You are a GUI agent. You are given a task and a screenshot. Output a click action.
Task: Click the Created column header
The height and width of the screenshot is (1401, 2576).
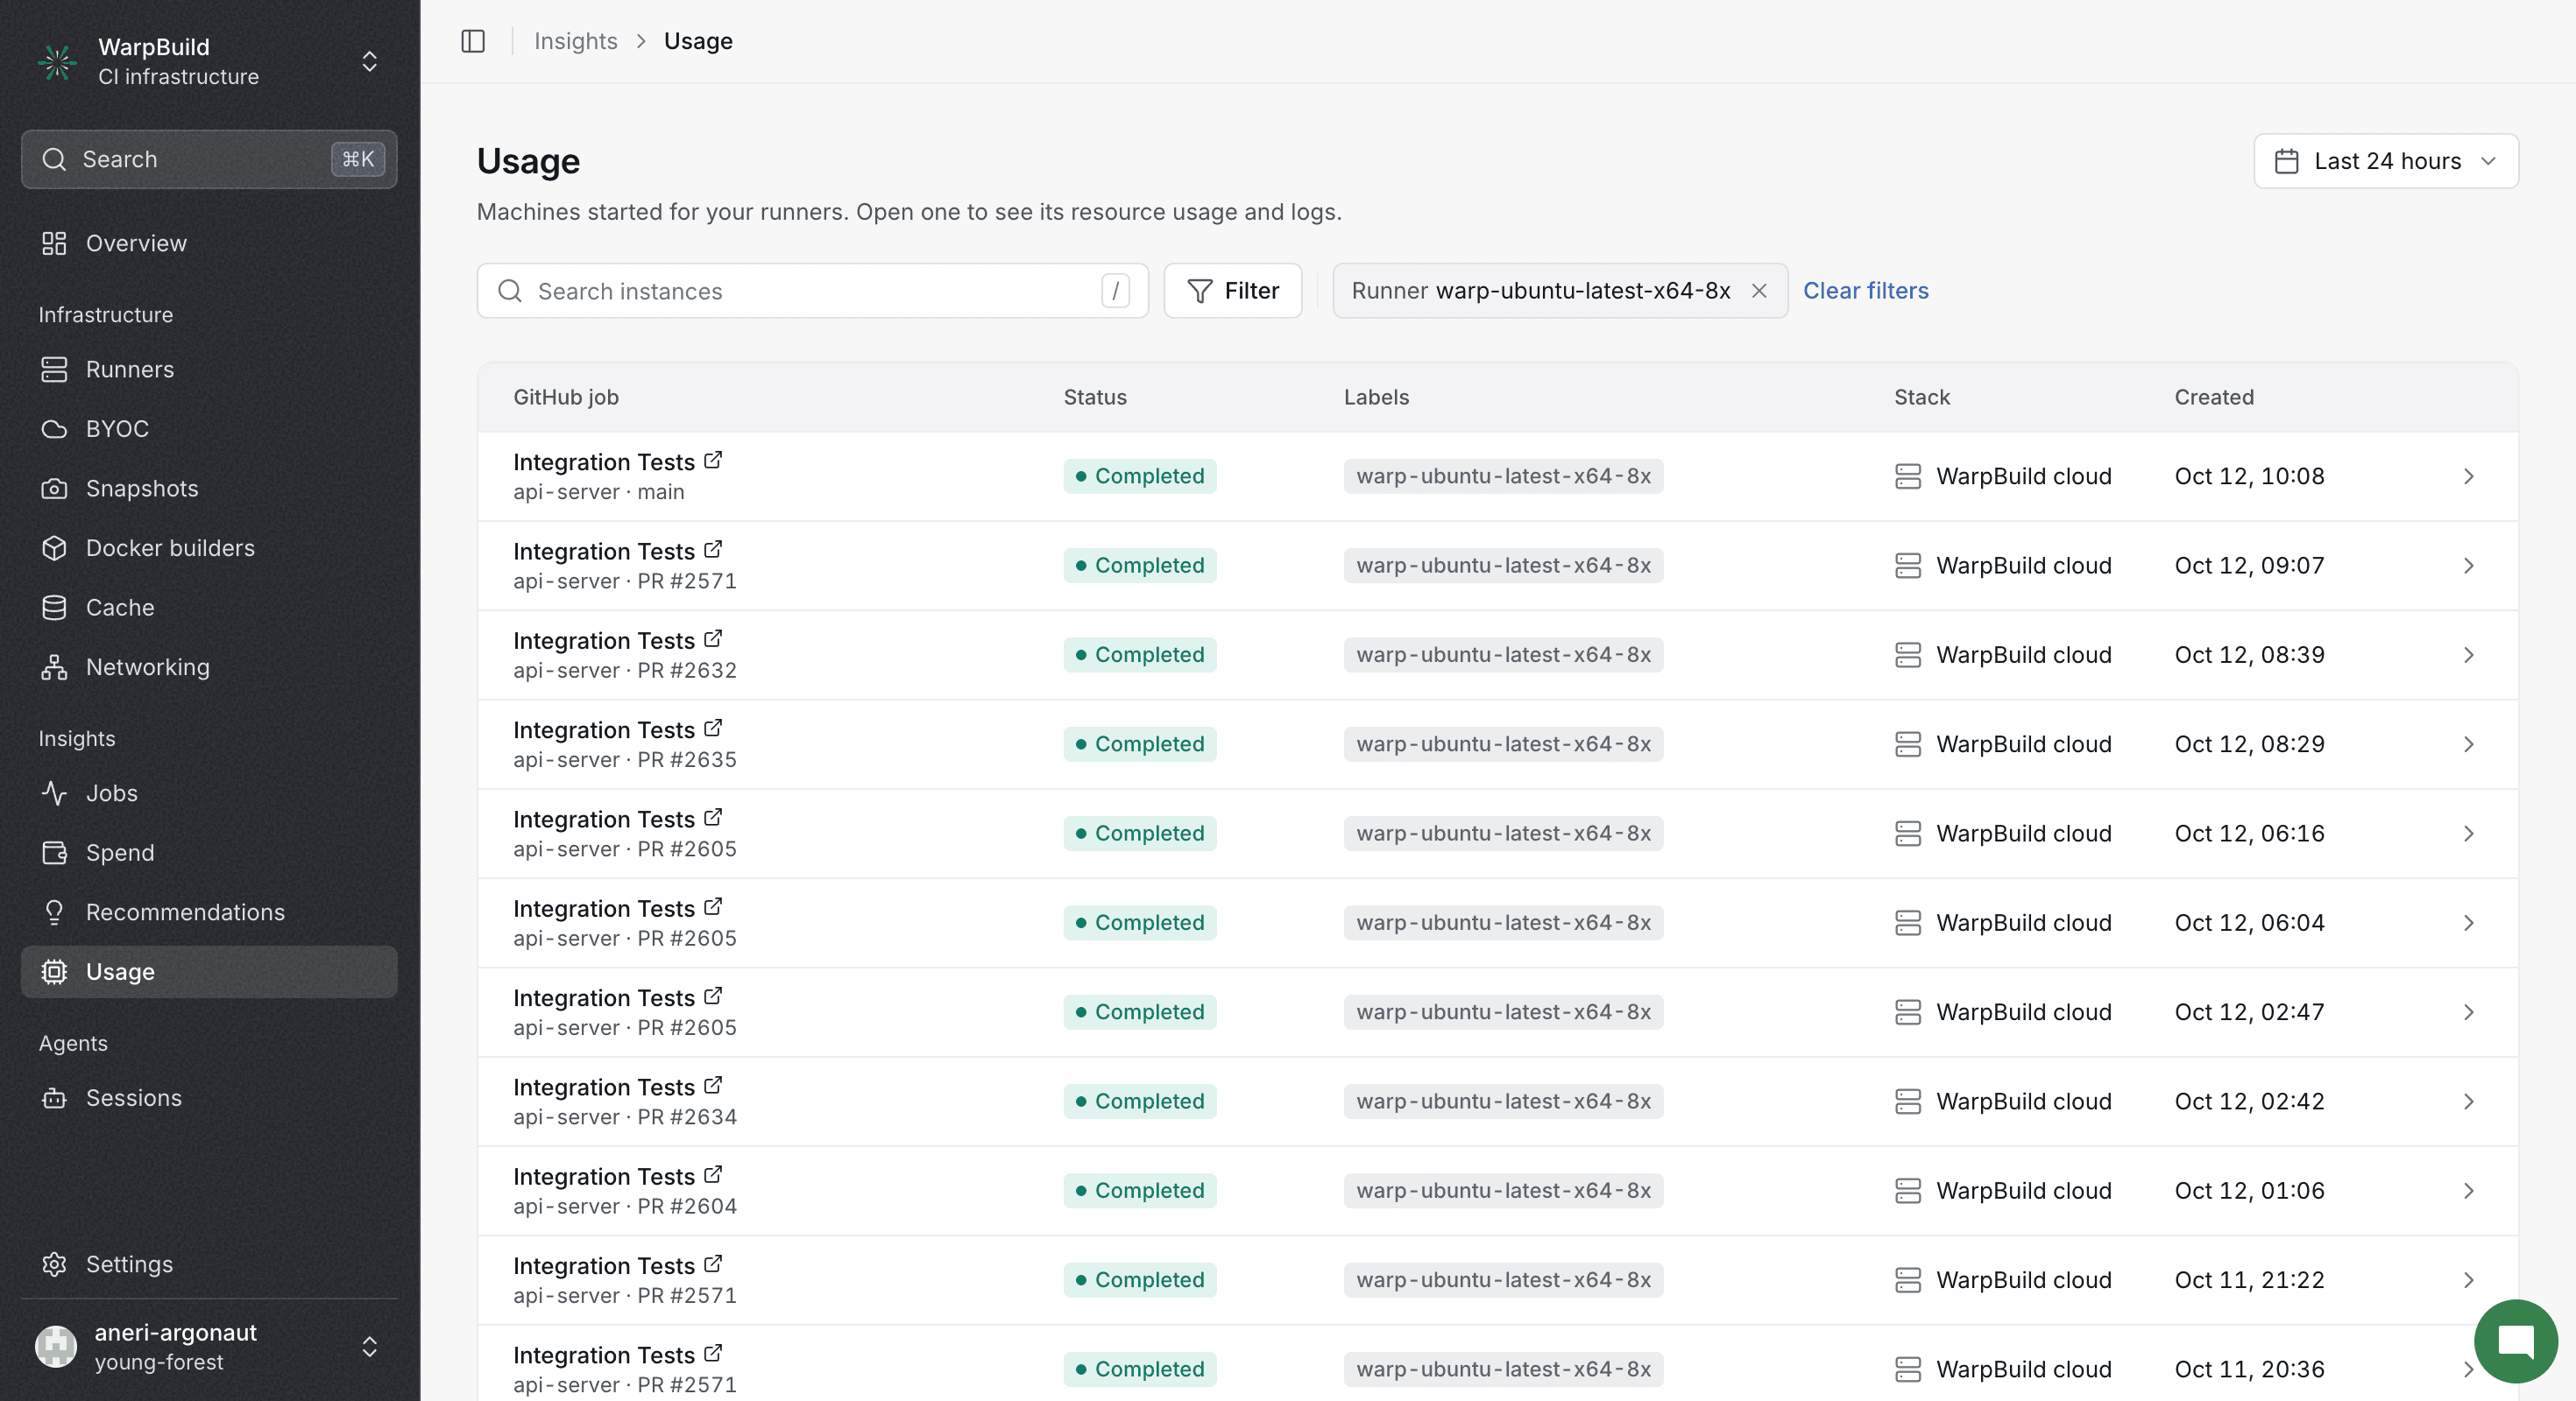[x=2214, y=398]
